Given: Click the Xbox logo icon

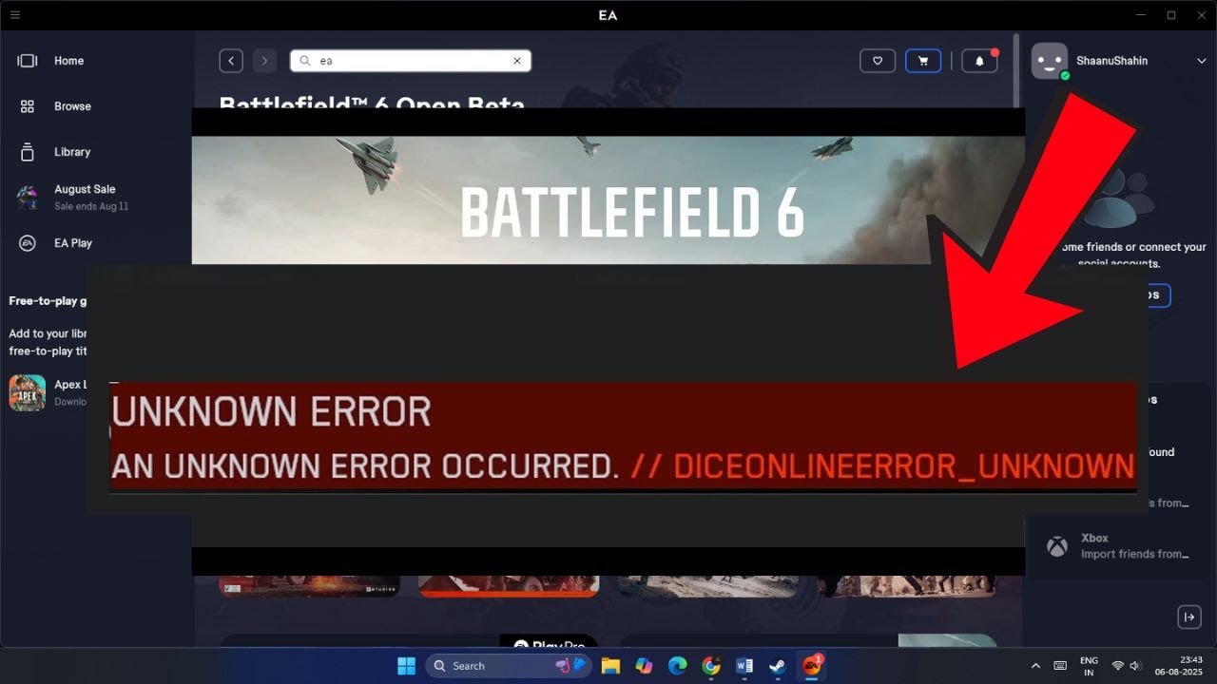Looking at the screenshot, I should point(1056,546).
